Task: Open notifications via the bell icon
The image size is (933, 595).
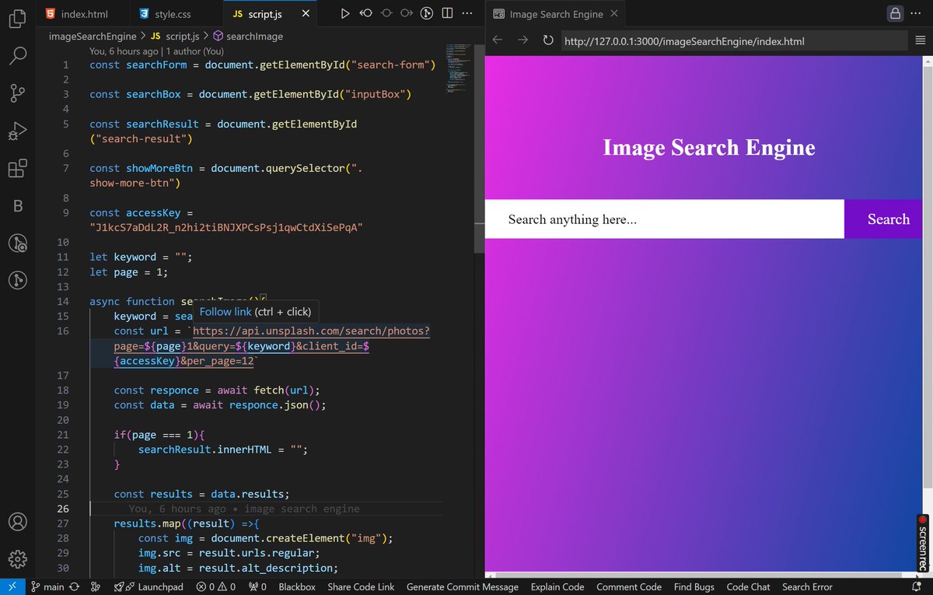Action: click(917, 586)
